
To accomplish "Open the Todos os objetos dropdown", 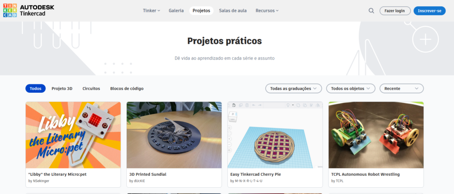I will (x=351, y=88).
